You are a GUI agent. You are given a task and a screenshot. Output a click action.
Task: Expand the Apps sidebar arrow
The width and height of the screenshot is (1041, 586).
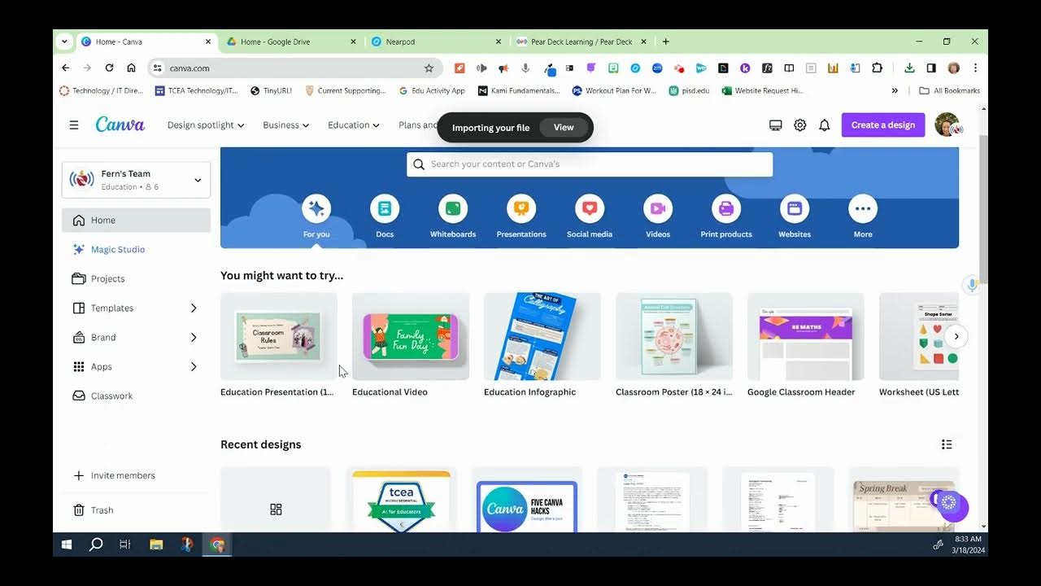pyautogui.click(x=194, y=367)
